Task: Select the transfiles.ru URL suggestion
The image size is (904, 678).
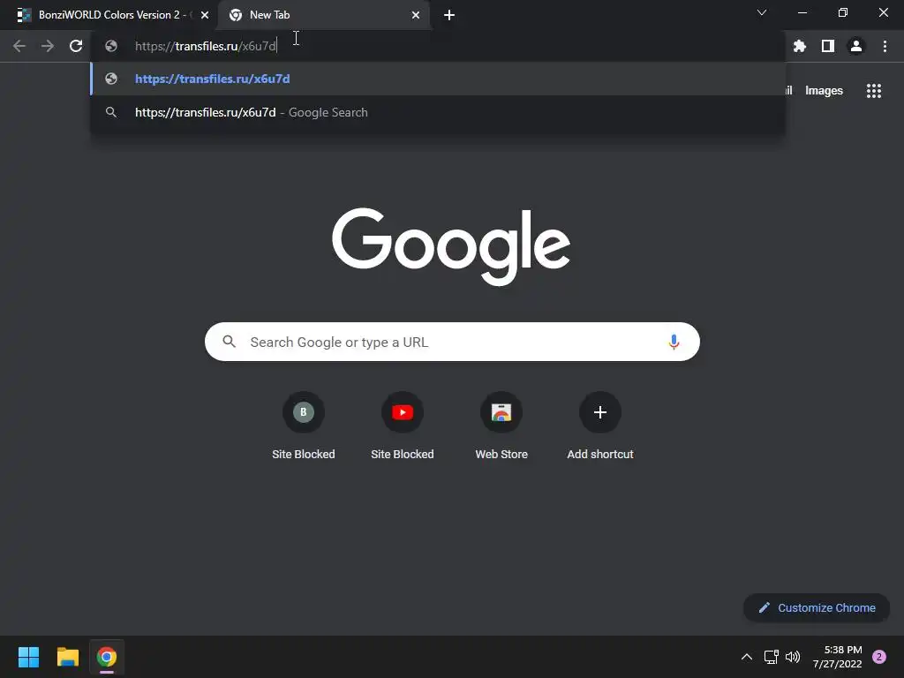Action: pos(438,79)
